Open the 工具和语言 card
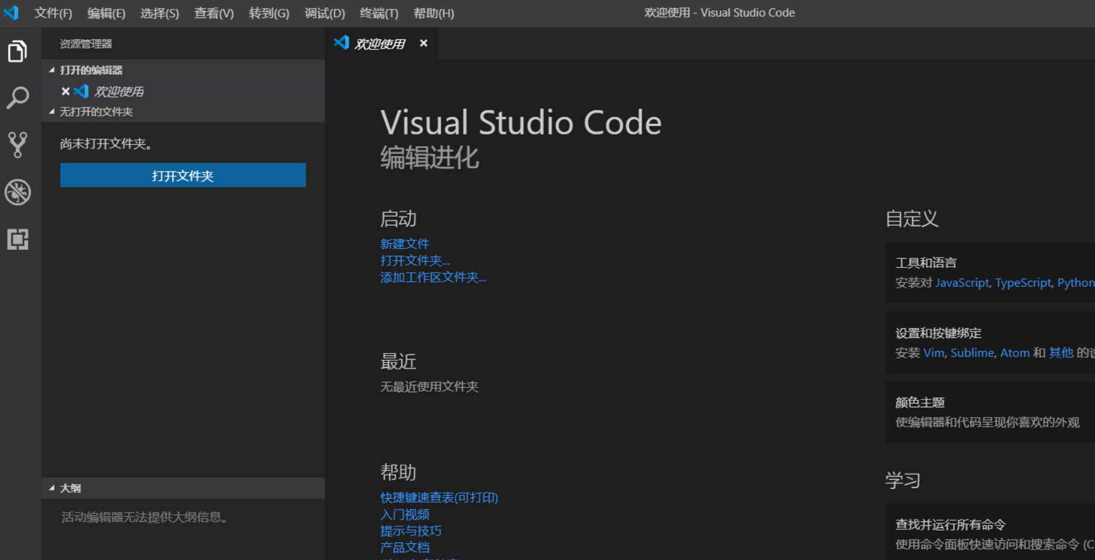The image size is (1095, 560). [990, 273]
